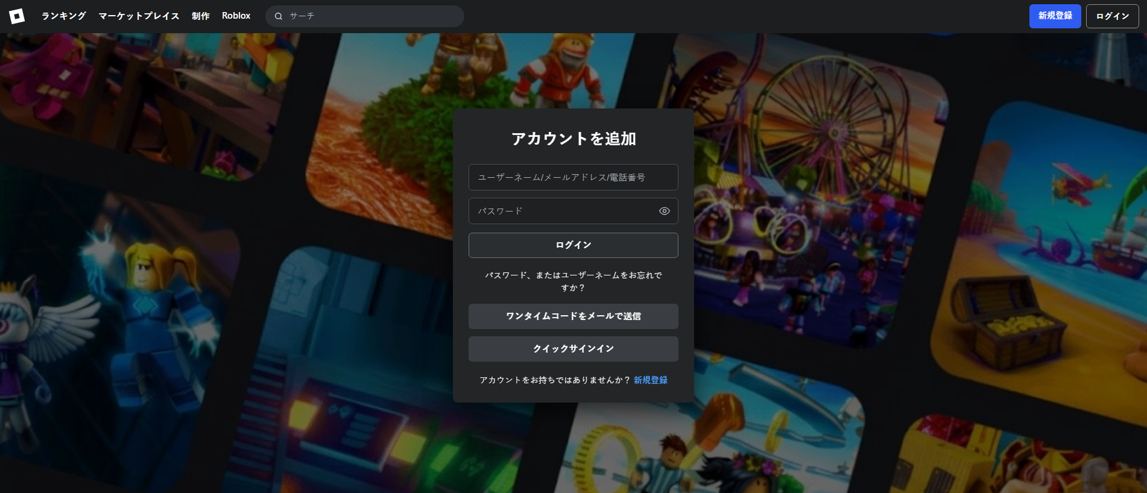Viewport: 1147px width, 493px height.
Task: Toggle password visibility eye icon
Action: coord(665,211)
